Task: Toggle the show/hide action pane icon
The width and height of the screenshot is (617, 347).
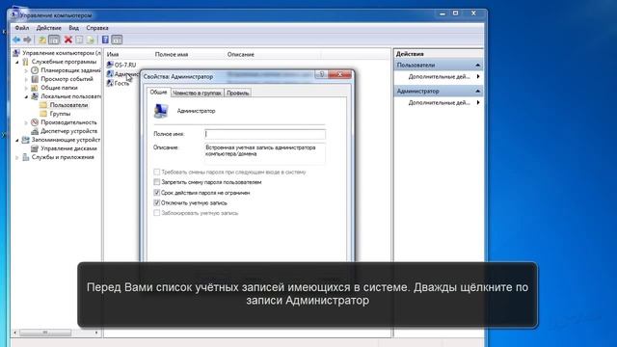Action: (117, 40)
